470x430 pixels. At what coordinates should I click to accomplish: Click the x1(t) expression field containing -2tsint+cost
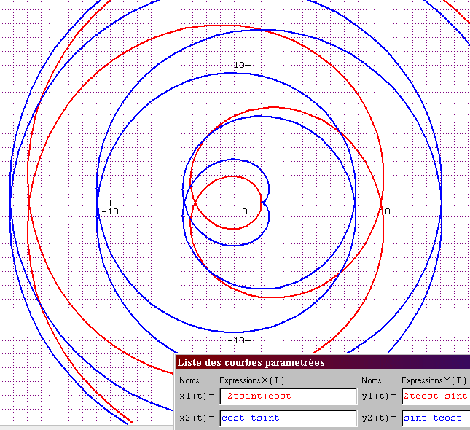coord(288,396)
